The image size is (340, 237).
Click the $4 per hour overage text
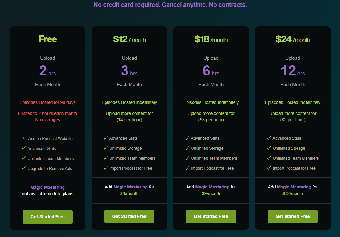[x=129, y=120]
